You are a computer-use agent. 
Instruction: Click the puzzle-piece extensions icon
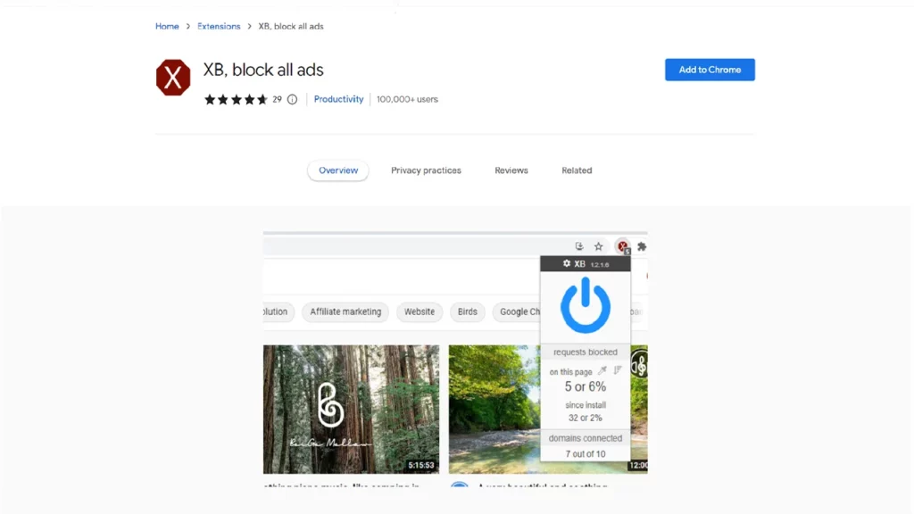[641, 247]
